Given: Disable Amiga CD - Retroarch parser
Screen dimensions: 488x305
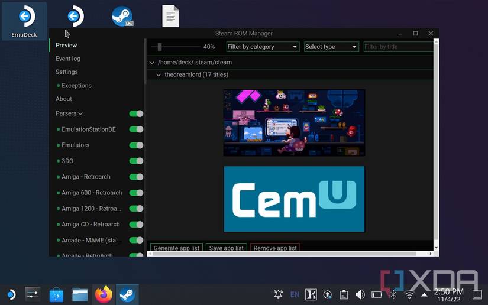Looking at the screenshot, I should [136, 225].
